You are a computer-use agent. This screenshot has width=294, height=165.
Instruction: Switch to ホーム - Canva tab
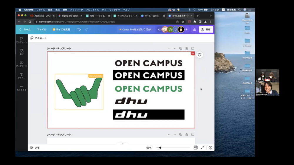pyautogui.click(x=152, y=16)
